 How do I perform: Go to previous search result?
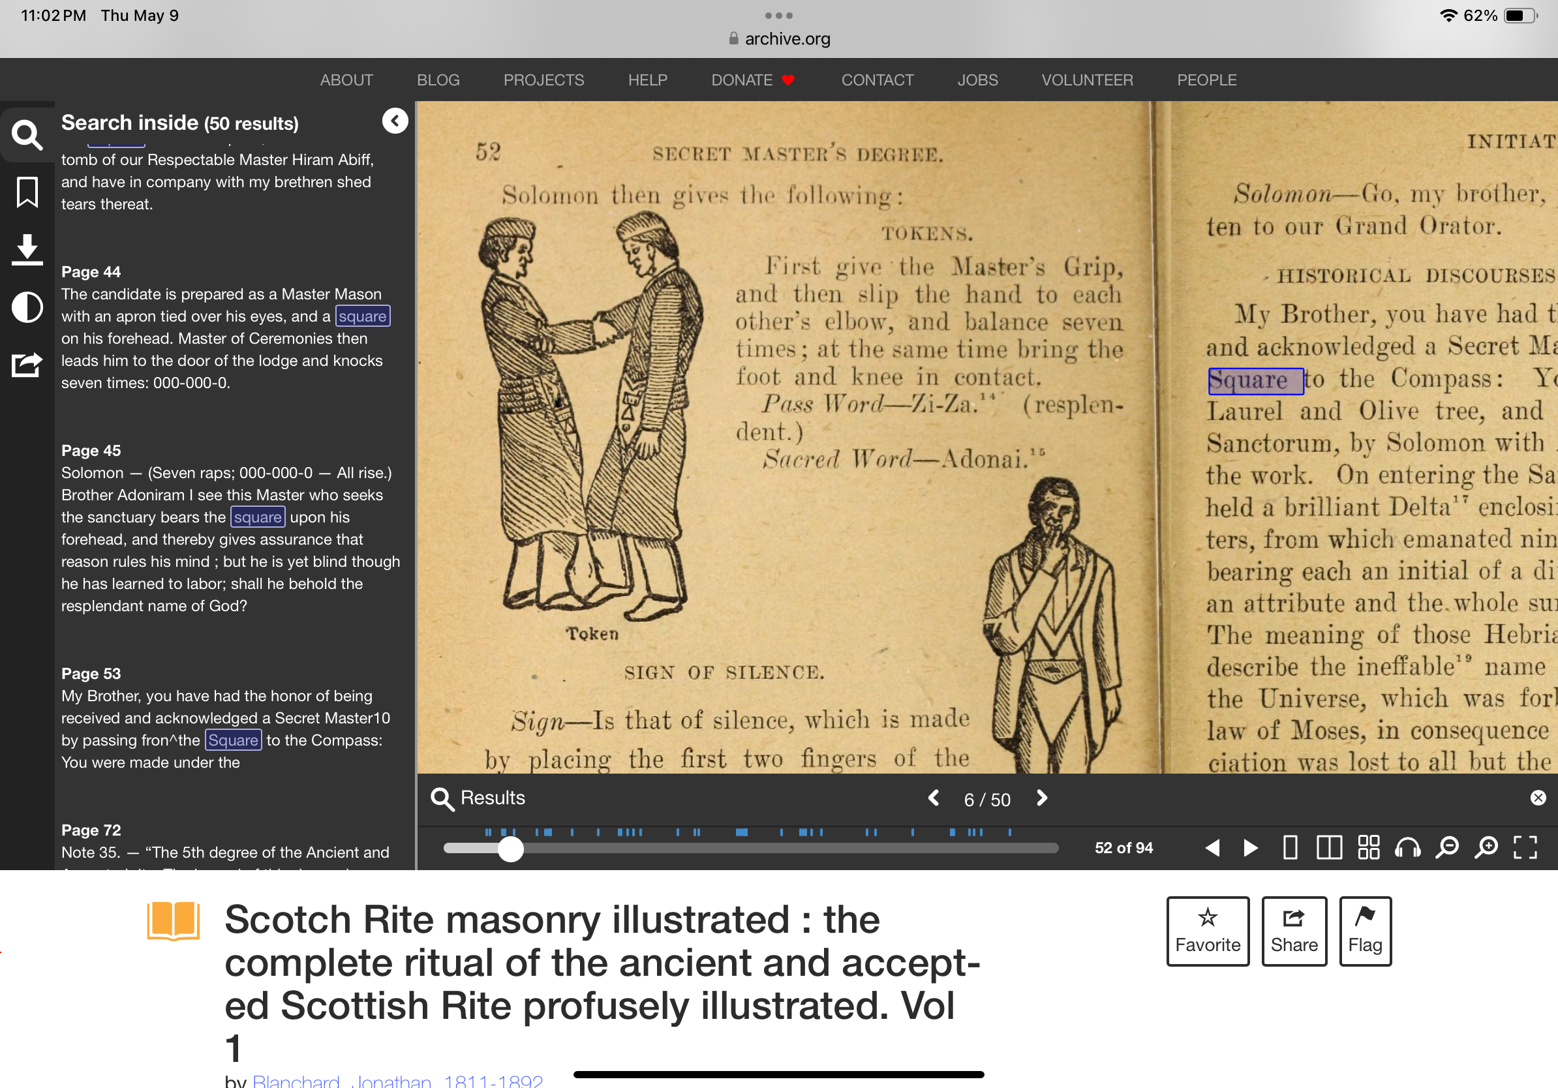934,798
